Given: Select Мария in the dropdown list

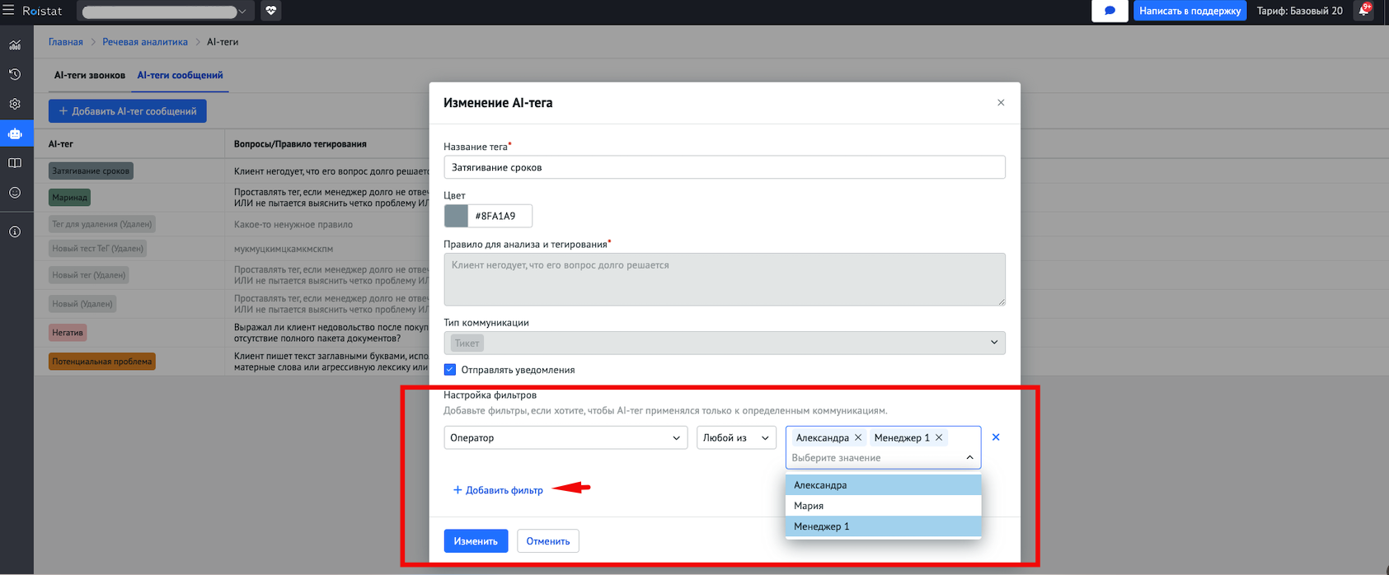Looking at the screenshot, I should (883, 506).
